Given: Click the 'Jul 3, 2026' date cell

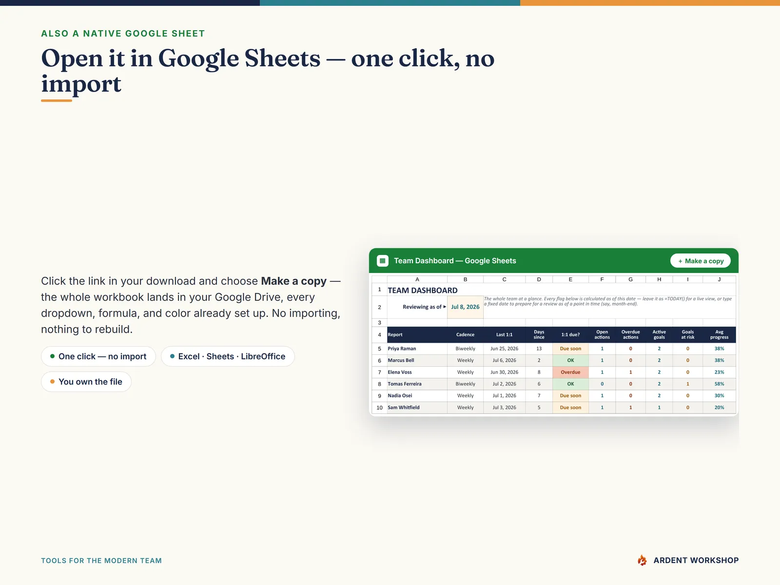Looking at the screenshot, I should point(504,408).
